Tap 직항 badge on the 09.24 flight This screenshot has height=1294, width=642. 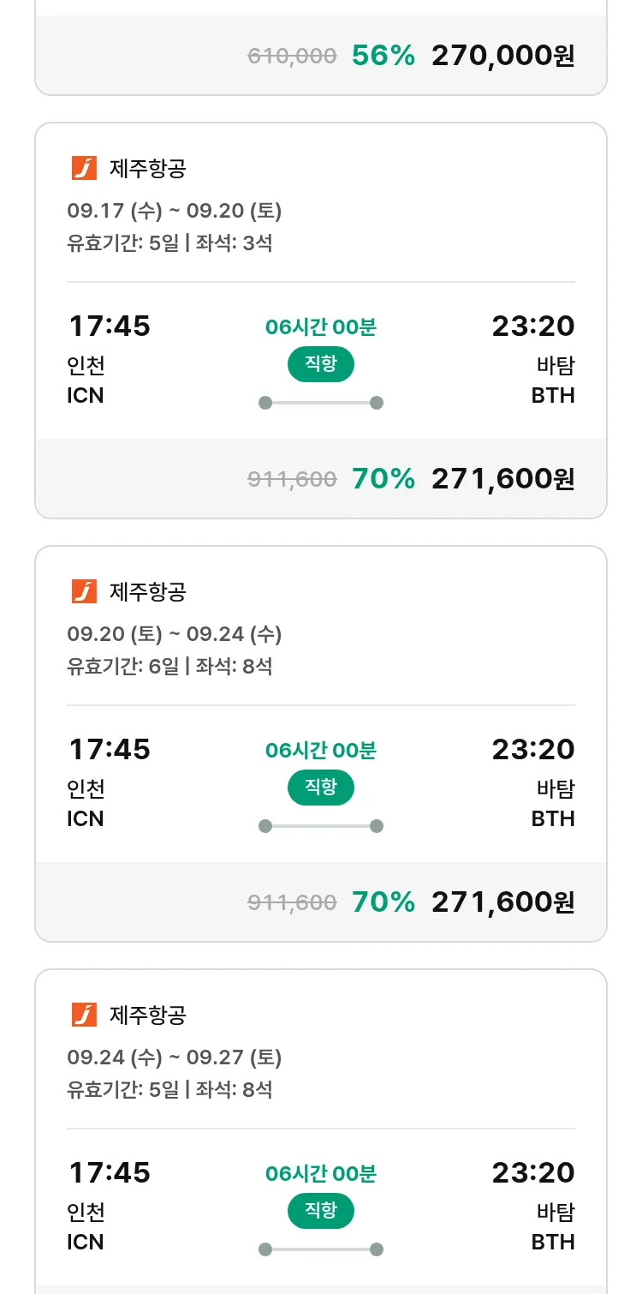tap(321, 1211)
